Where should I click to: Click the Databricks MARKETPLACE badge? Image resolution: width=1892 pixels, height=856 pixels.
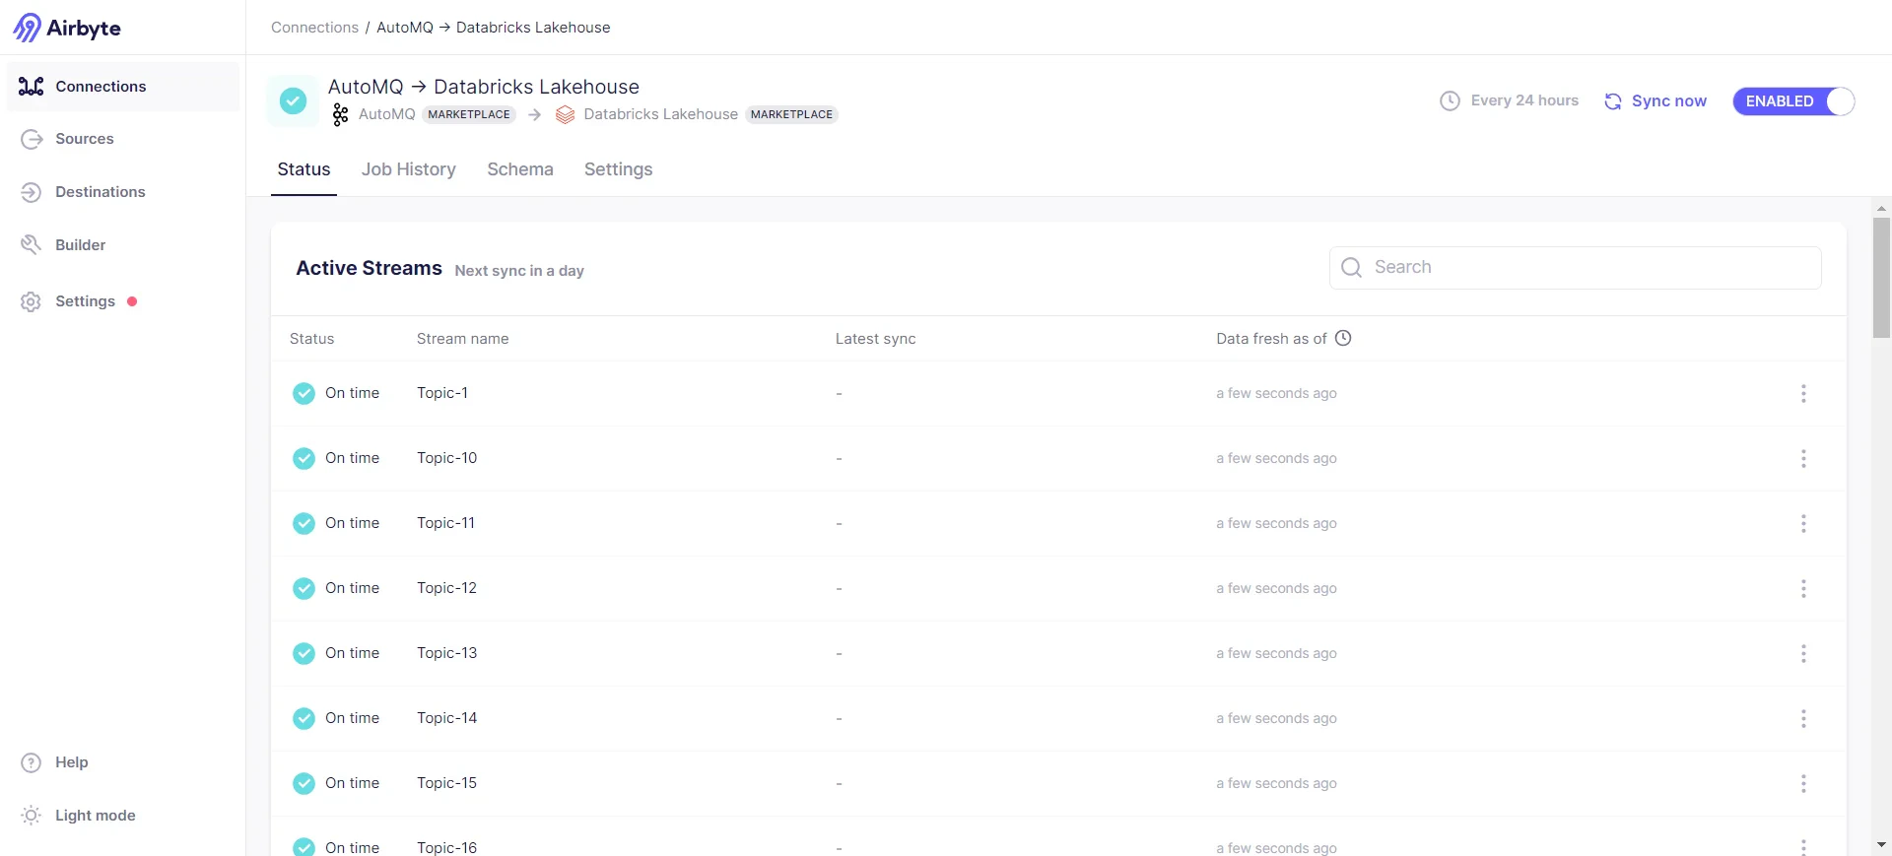pyautogui.click(x=791, y=114)
